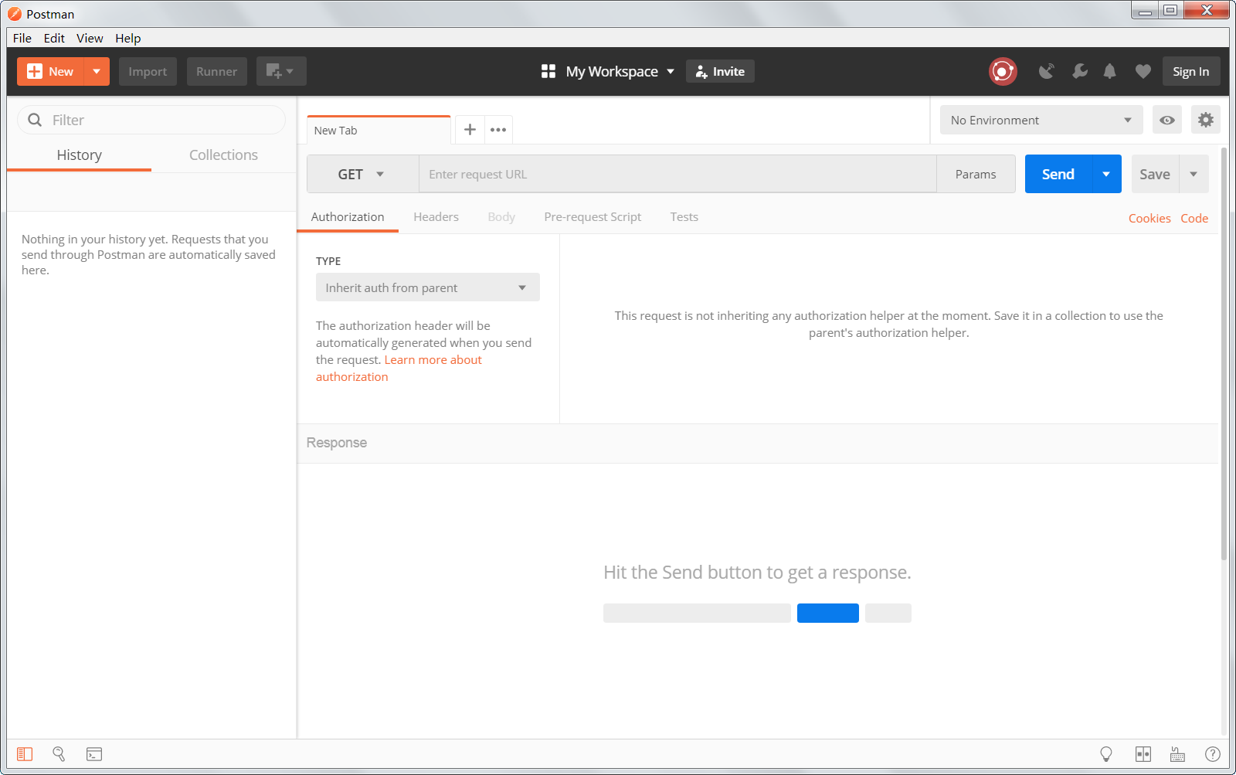Click the workspace grid icon
This screenshot has width=1236, height=775.
pos(548,71)
